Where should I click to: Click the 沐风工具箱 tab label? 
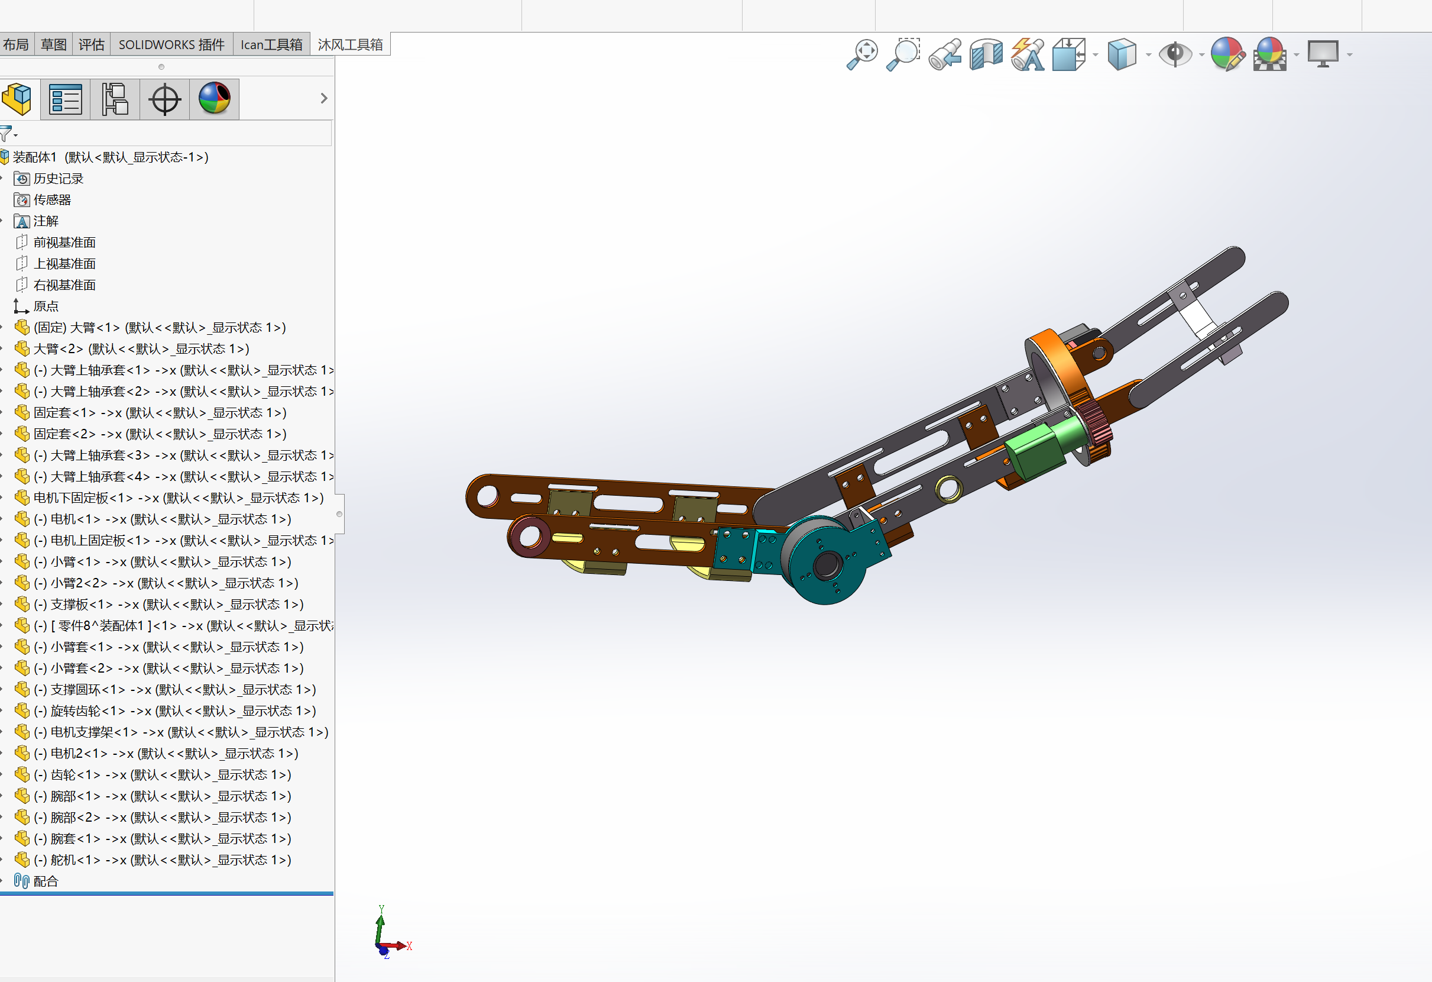pyautogui.click(x=350, y=43)
